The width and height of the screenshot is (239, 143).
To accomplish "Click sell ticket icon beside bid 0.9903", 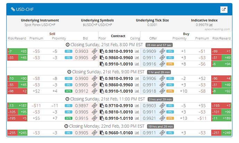I will pos(95,51).
